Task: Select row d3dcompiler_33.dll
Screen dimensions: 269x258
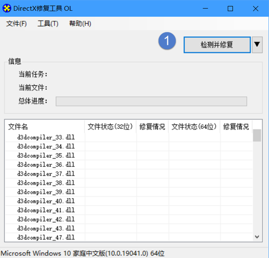Action: 129,138
